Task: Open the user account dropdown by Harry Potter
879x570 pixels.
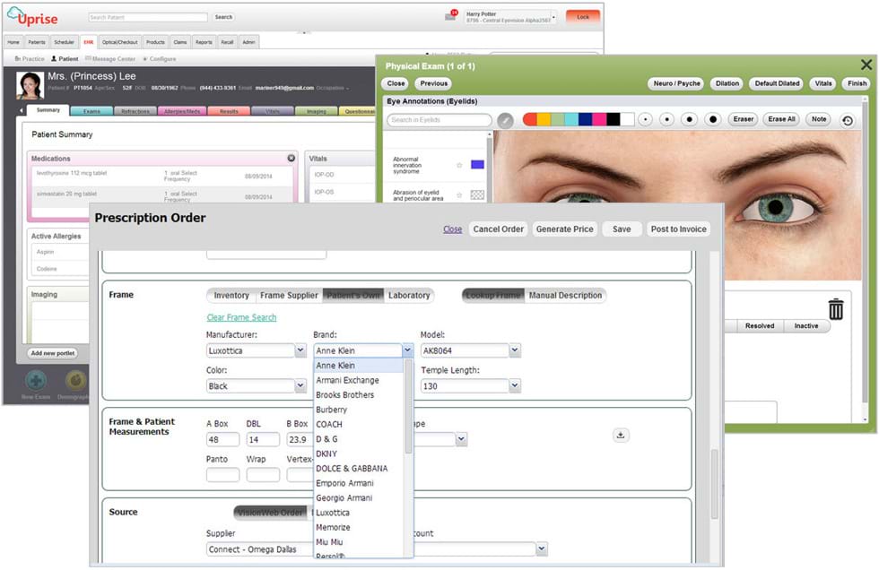Action: pyautogui.click(x=554, y=17)
